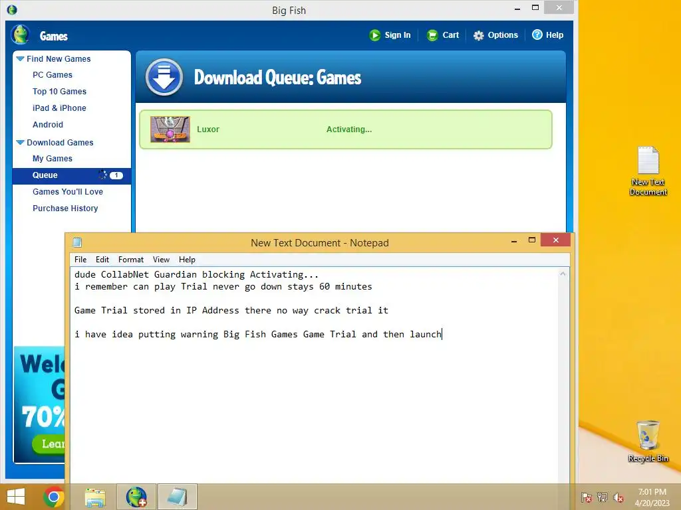The image size is (681, 510).
Task: Open the Notepad Edit menu
Action: [x=102, y=260]
